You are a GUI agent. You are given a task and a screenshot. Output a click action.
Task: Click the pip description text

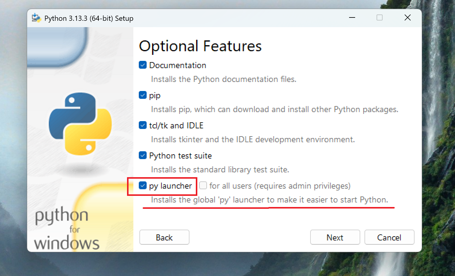pyautogui.click(x=275, y=109)
